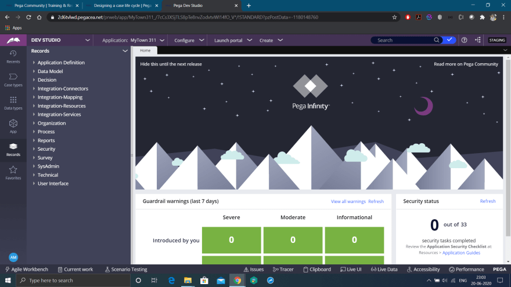
Task: Click the search magnifier icon
Action: point(436,40)
